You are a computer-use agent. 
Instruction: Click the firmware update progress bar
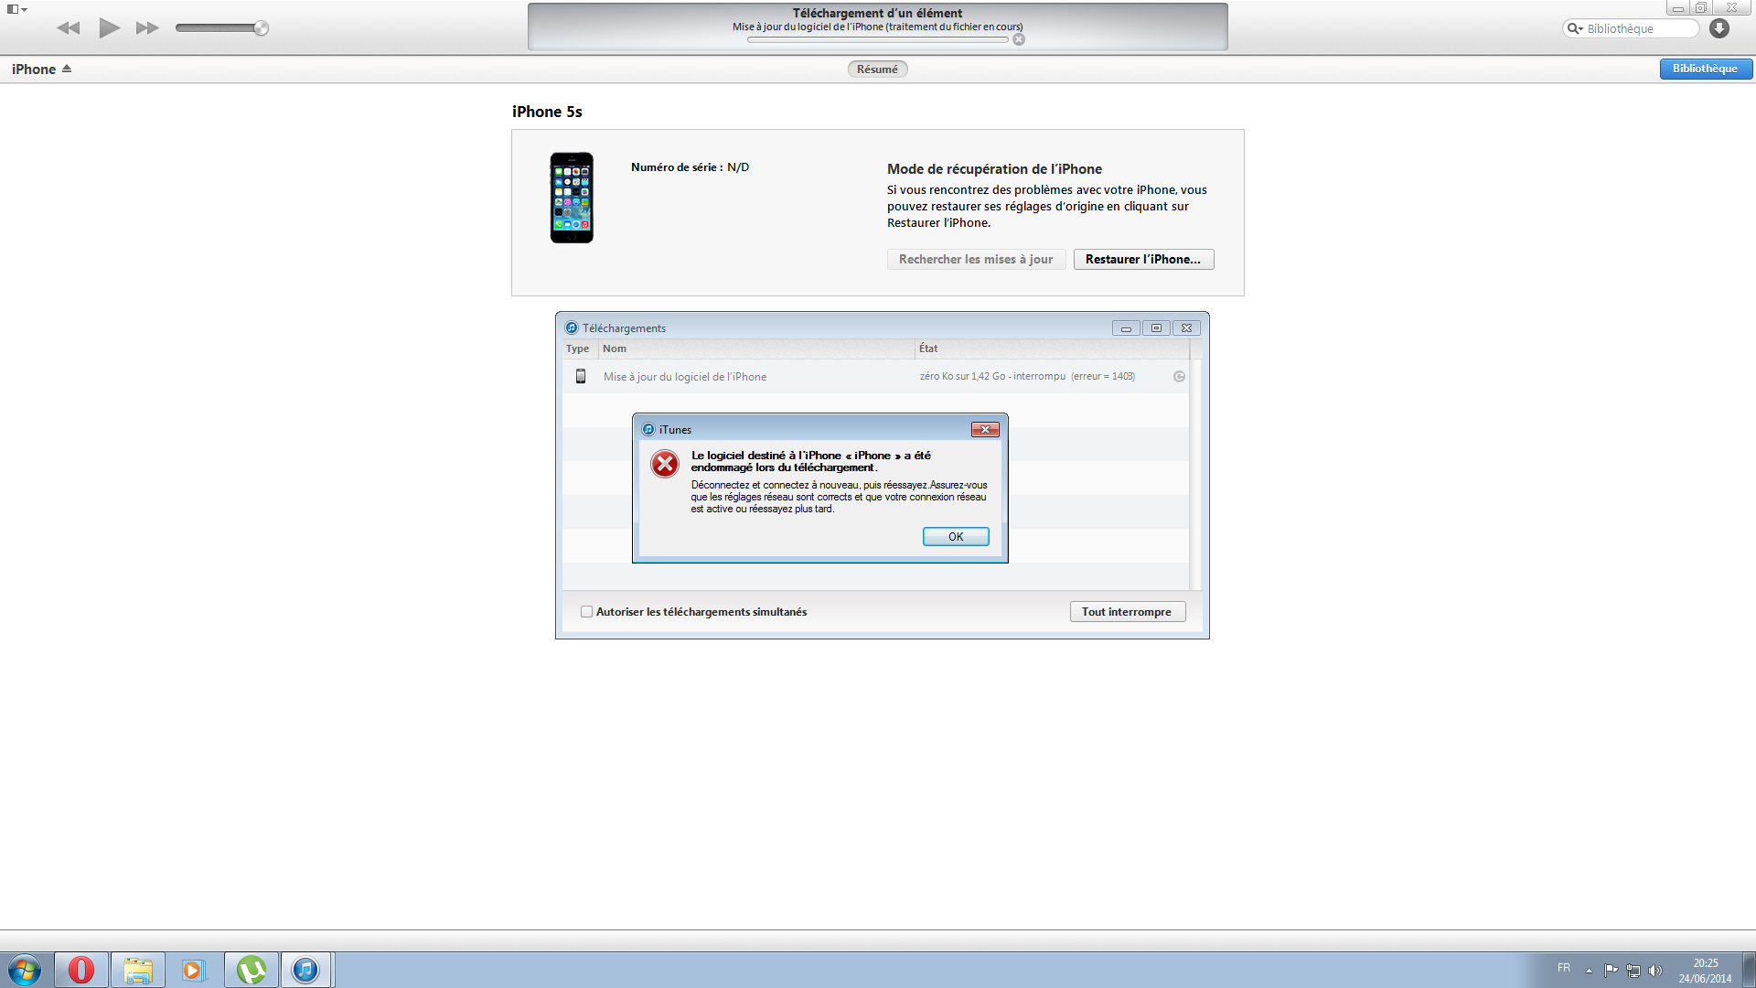click(877, 39)
